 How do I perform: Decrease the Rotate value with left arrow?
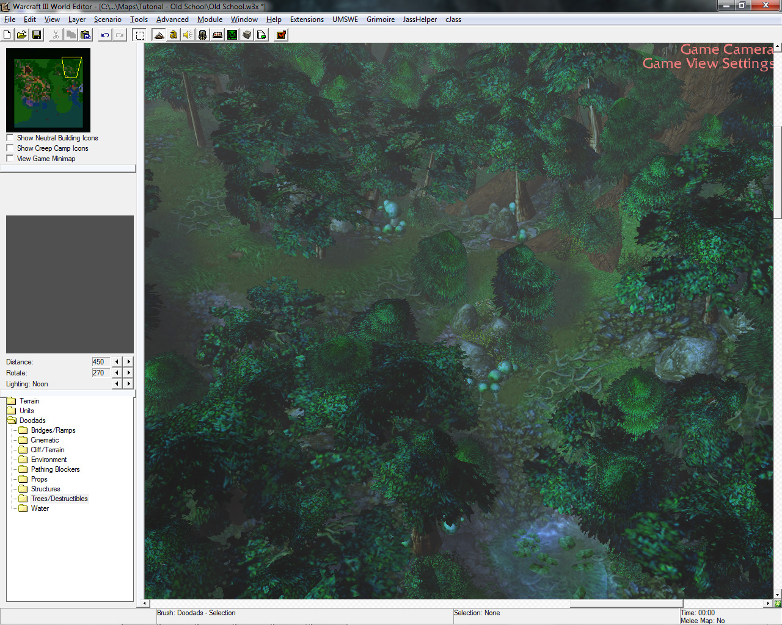117,373
